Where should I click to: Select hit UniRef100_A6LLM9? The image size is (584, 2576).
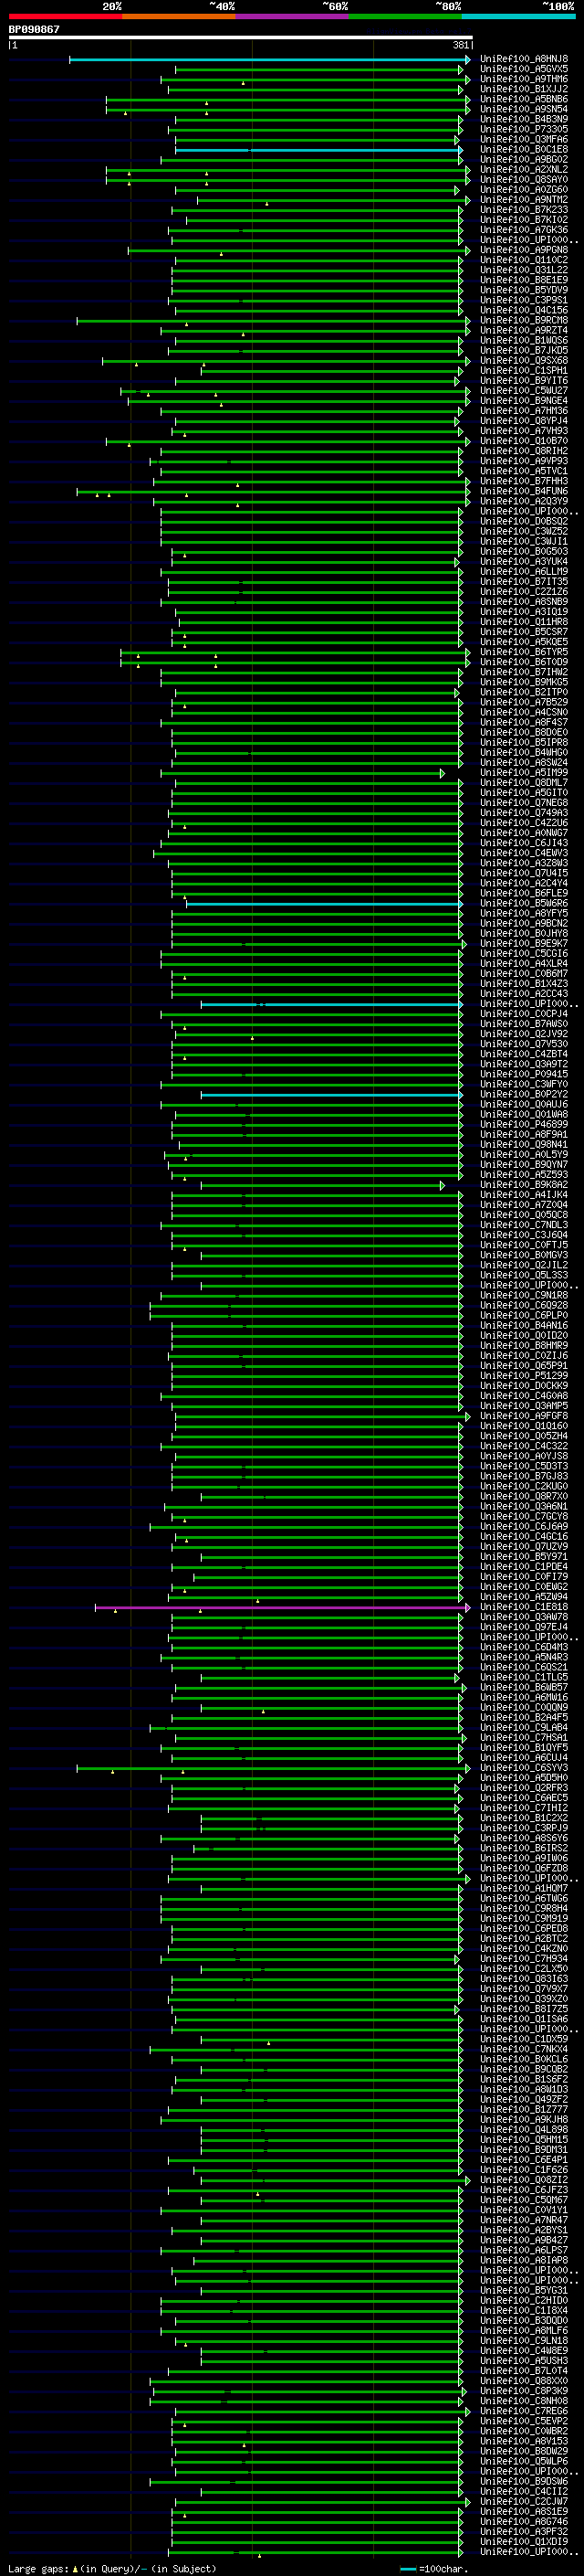coord(524,572)
